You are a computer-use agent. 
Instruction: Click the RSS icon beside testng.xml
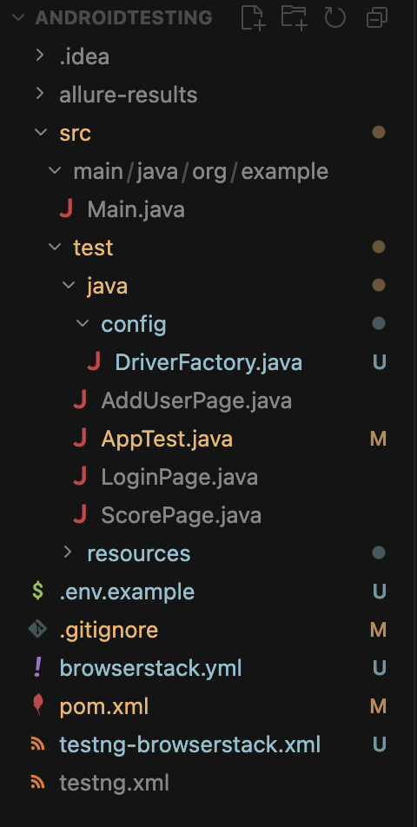coord(38,782)
